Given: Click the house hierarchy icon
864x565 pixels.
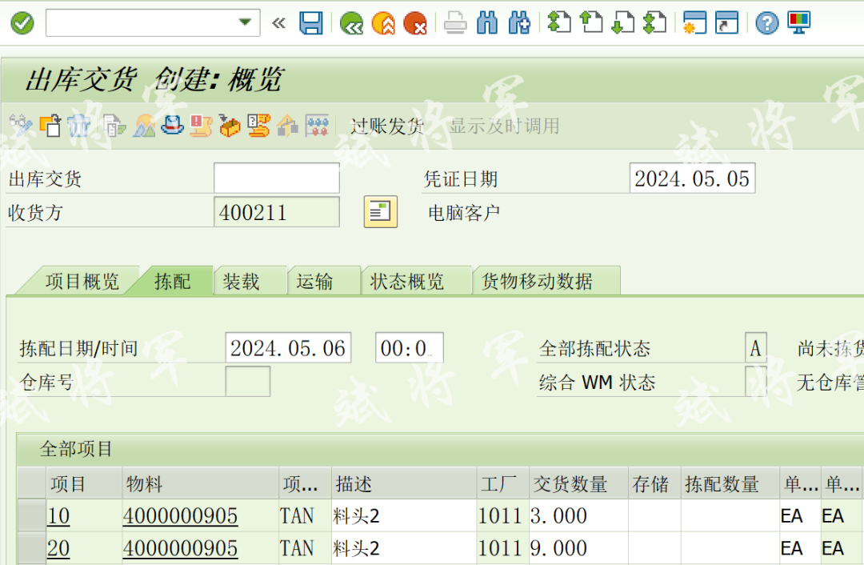Looking at the screenshot, I should [x=288, y=126].
